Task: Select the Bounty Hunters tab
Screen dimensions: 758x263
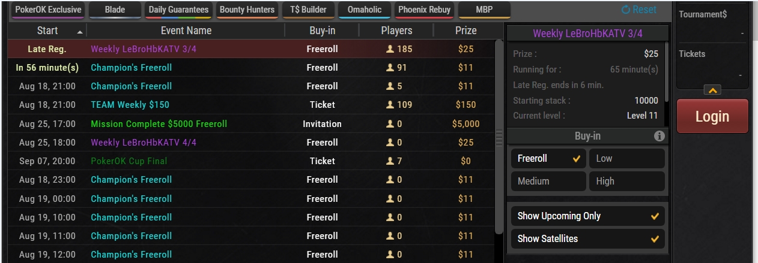Action: tap(247, 10)
